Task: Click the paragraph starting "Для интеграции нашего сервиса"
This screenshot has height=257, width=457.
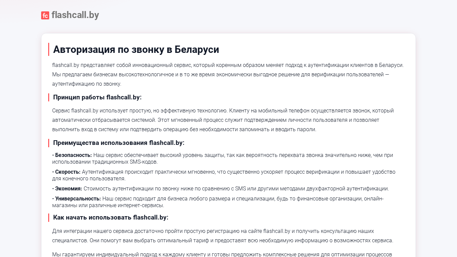Action: tap(223, 236)
